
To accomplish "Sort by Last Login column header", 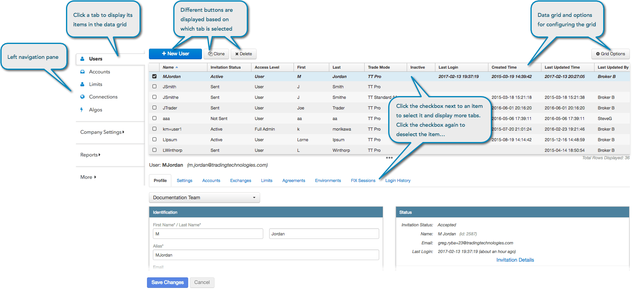I will 448,67.
